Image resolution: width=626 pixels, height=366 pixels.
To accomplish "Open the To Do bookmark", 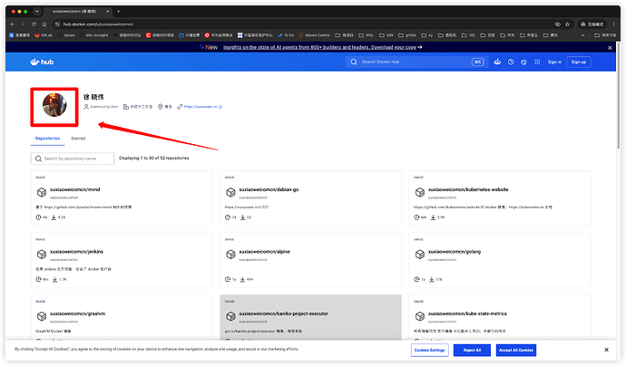I will pos(287,35).
